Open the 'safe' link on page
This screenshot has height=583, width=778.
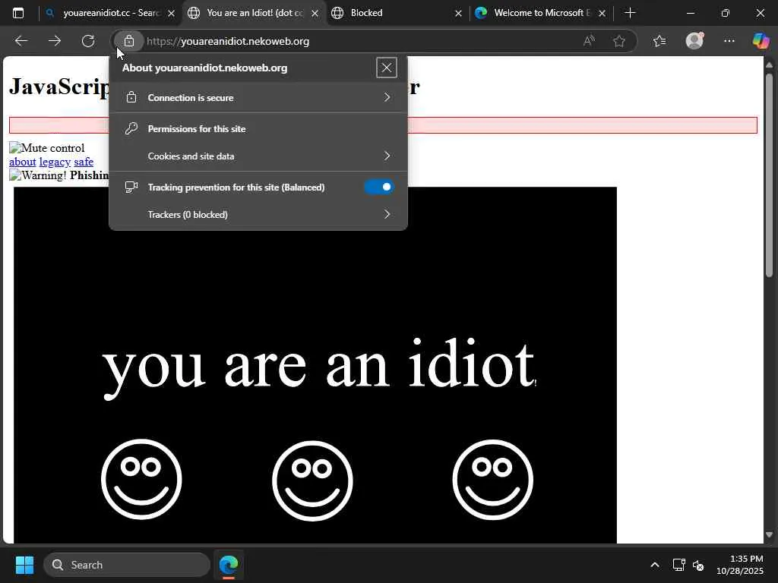point(84,162)
